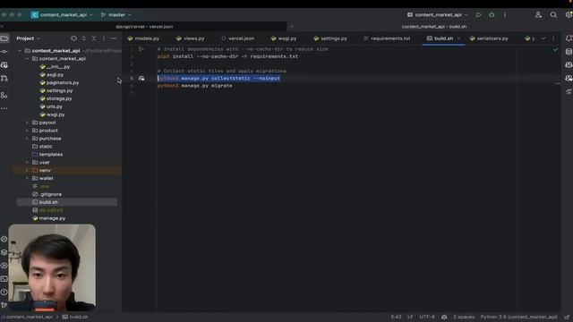Switch to vercel.json tab
Viewport: 573px width, 322px height.
point(237,38)
